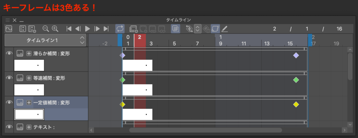Open the タイムライン1 timeline dropdown
The height and width of the screenshot is (138, 358).
[x=45, y=40]
